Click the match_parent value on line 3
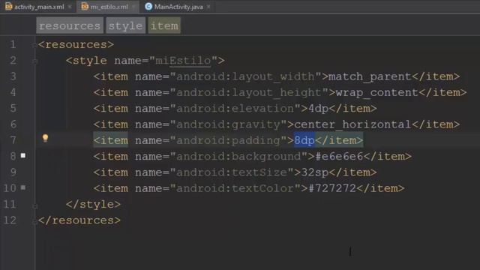Image resolution: width=480 pixels, height=270 pixels. (x=370, y=76)
